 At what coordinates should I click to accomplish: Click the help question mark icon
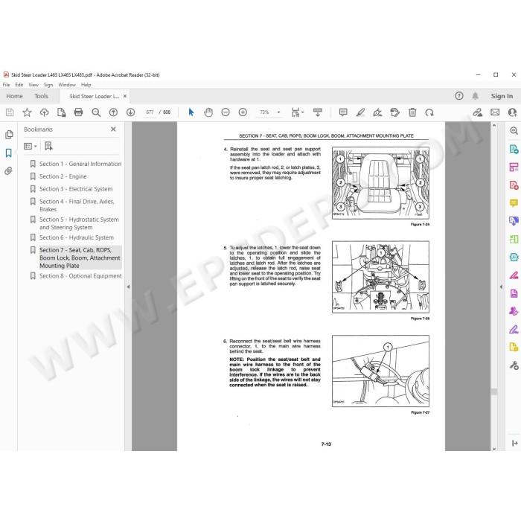(459, 96)
